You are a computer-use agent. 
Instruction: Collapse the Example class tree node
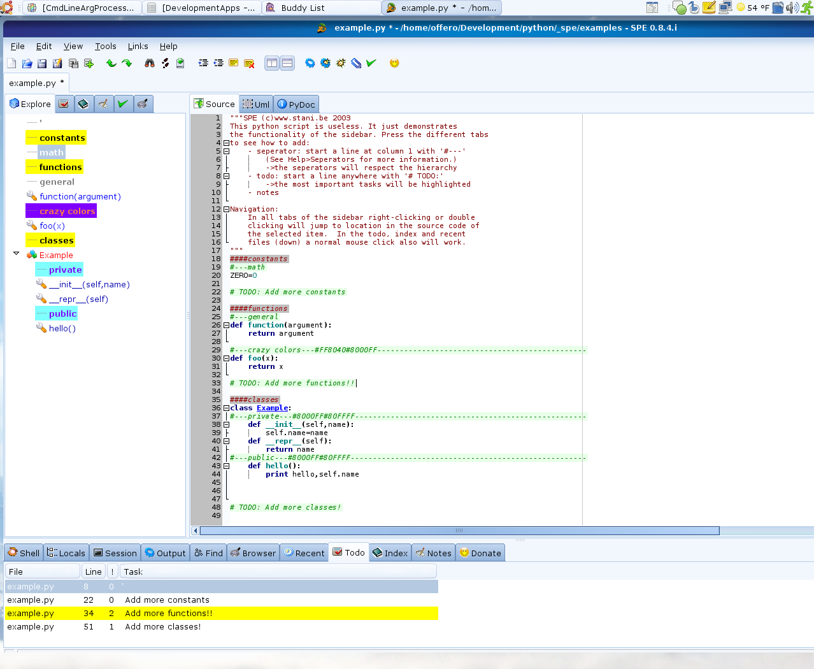[17, 254]
